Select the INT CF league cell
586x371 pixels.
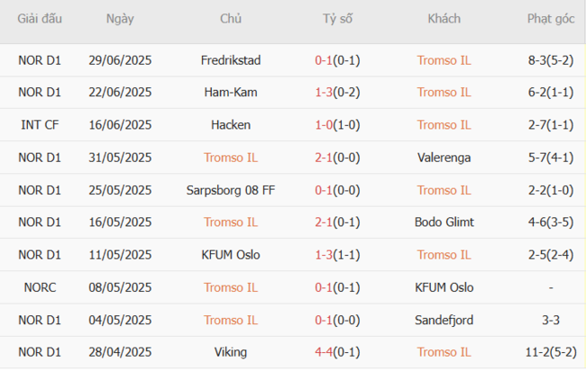(x=40, y=124)
